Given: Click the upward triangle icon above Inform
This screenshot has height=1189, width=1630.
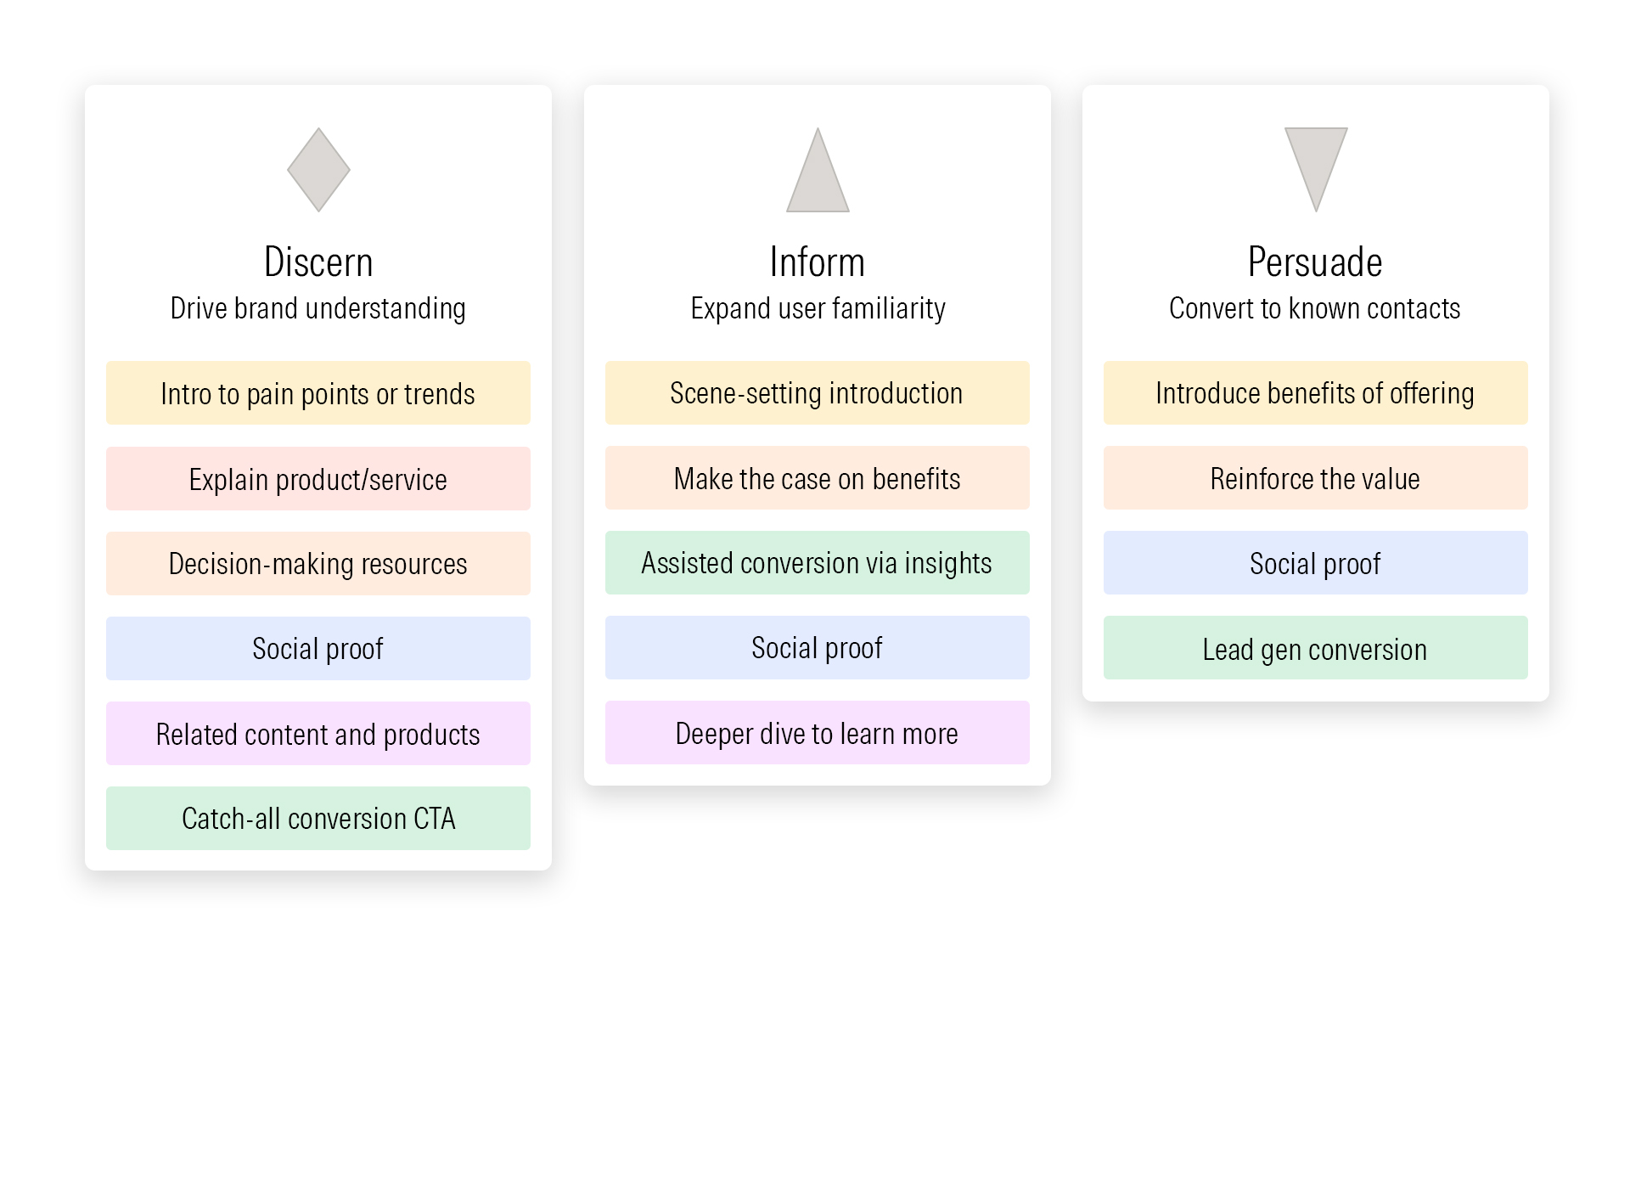Looking at the screenshot, I should tap(818, 175).
